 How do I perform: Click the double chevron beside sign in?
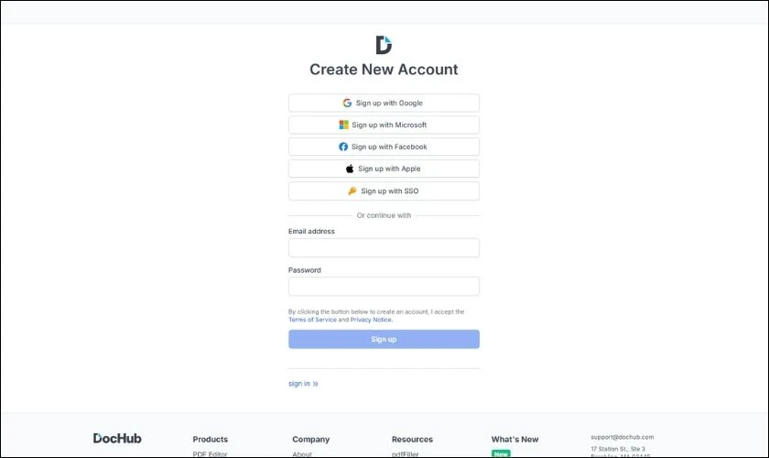click(x=315, y=384)
